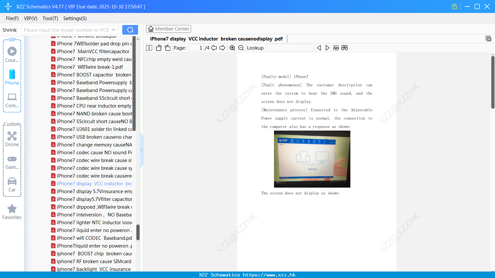Select the iPhone7 display VCC inductor document tab
The height and width of the screenshot is (278, 495).
pyautogui.click(x=216, y=39)
